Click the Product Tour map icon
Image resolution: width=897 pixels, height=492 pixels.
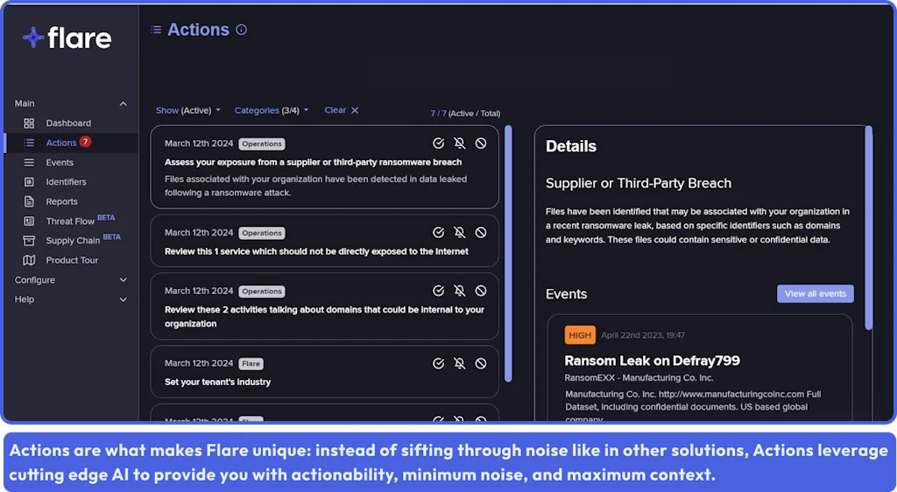tap(29, 260)
